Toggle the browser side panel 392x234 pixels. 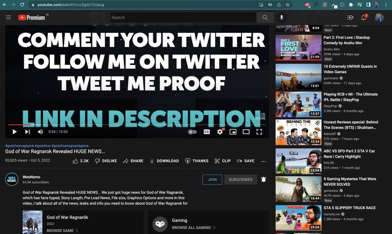coord(368,5)
